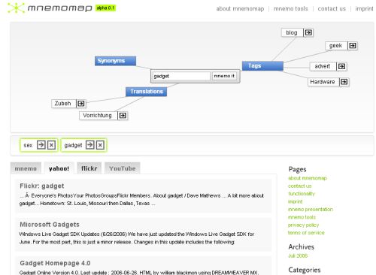Click the gadget label in history bar
The height and width of the screenshot is (275, 376).
pos(73,145)
